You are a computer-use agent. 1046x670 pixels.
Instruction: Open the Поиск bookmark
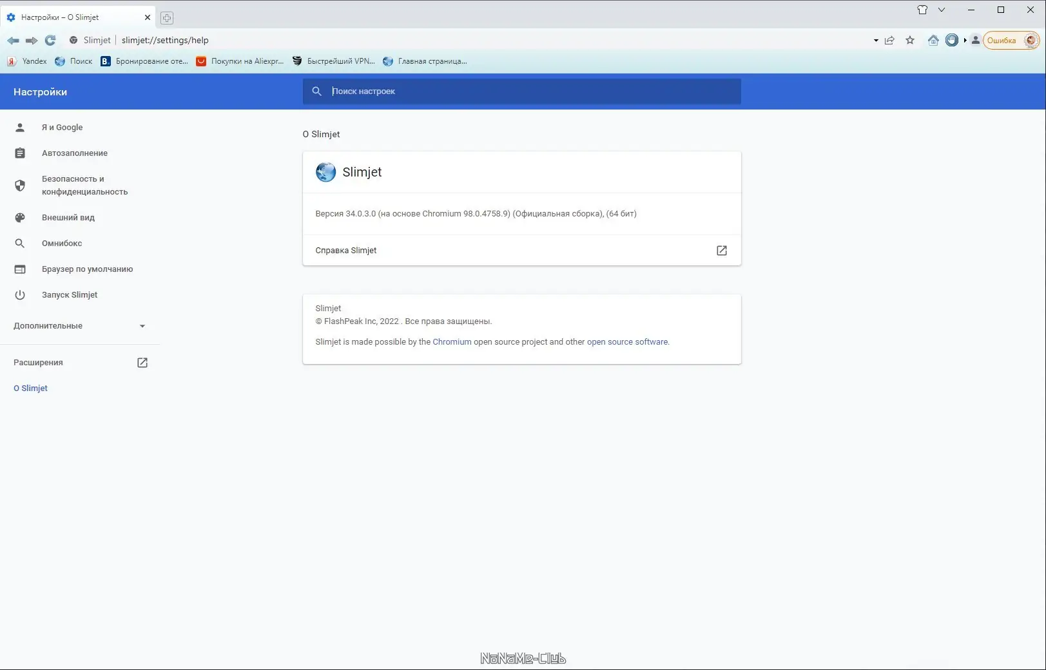point(73,61)
